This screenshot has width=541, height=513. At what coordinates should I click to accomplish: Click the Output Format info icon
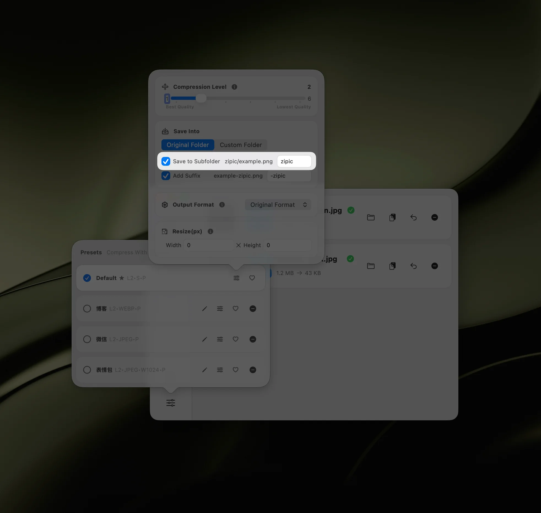(x=222, y=205)
